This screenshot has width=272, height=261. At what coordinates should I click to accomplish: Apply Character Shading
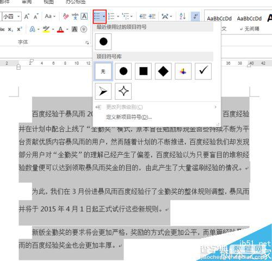[75, 29]
